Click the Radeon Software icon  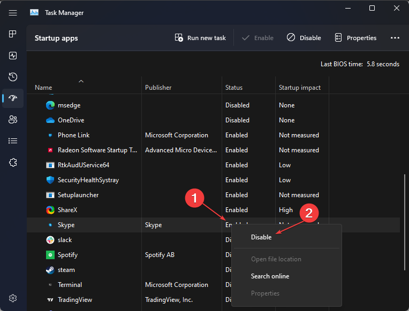click(50, 150)
